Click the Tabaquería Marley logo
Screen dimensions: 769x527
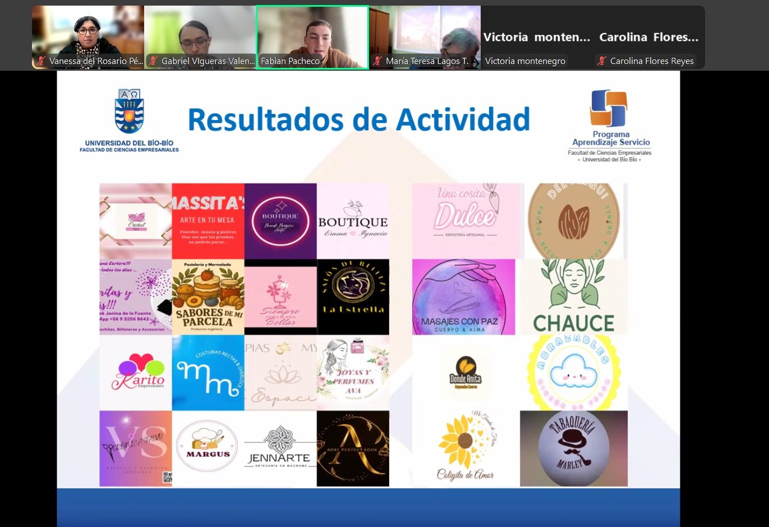[574, 448]
